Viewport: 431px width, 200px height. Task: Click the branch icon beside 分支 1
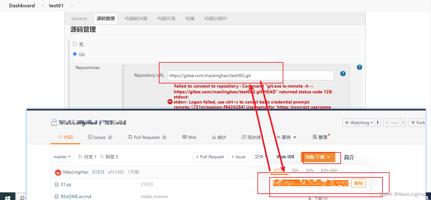point(80,157)
